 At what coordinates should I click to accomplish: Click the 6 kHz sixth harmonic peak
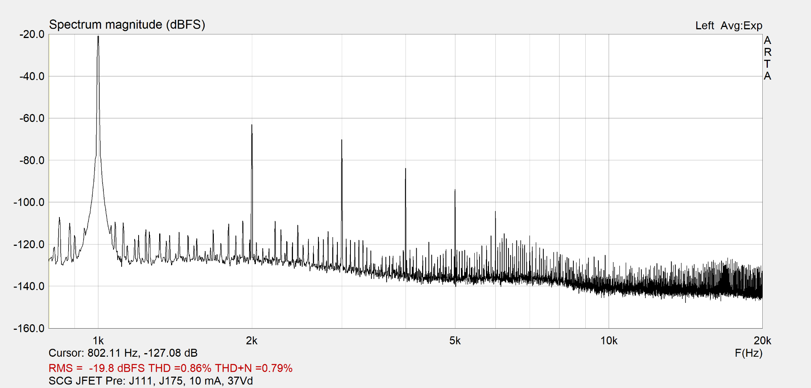click(x=495, y=212)
